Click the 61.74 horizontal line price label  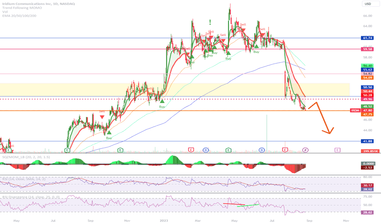point(368,38)
